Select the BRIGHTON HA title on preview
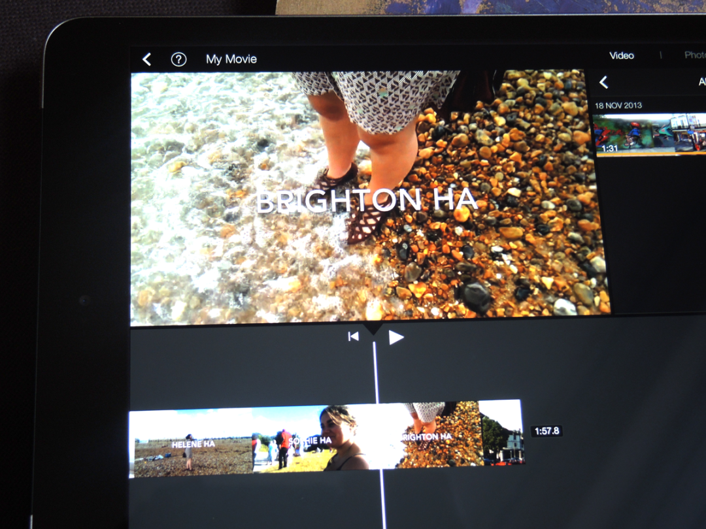Image resolution: width=706 pixels, height=529 pixels. tap(367, 201)
